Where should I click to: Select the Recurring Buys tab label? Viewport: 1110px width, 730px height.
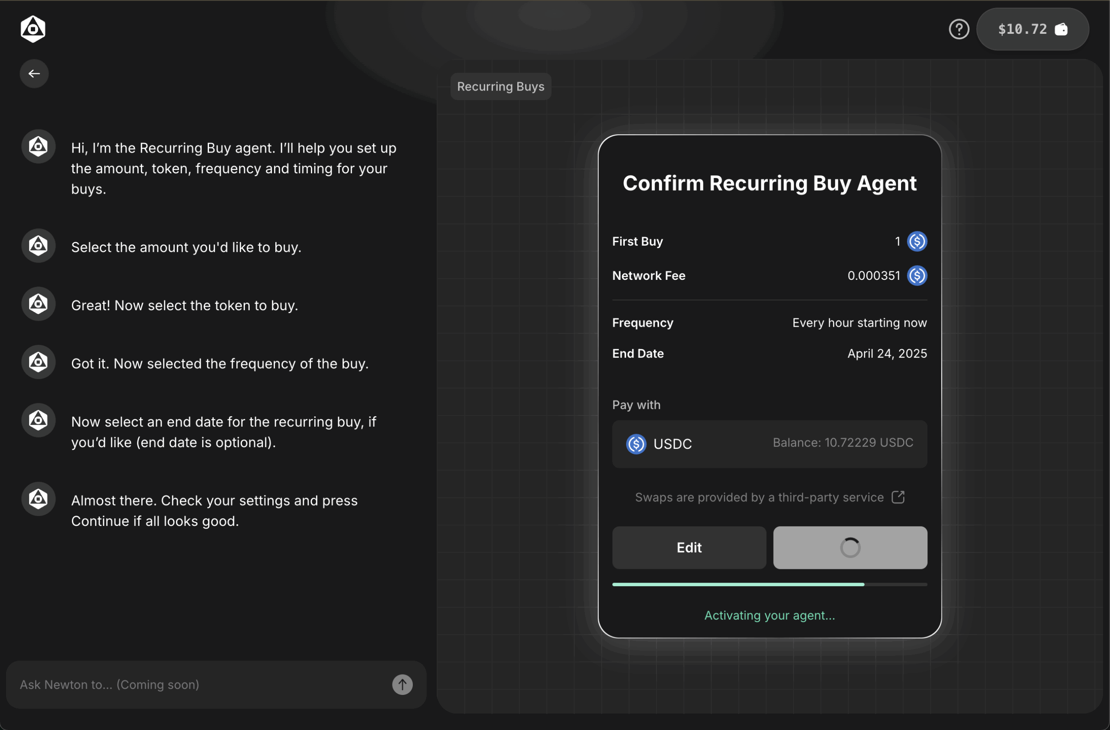(x=500, y=87)
